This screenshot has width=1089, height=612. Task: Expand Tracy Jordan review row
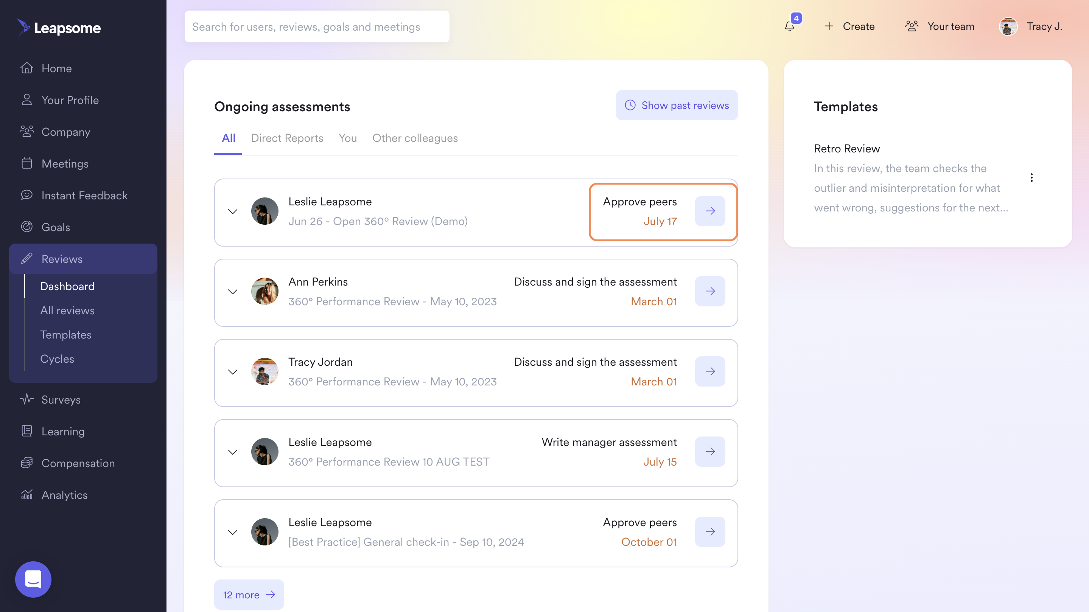click(232, 372)
